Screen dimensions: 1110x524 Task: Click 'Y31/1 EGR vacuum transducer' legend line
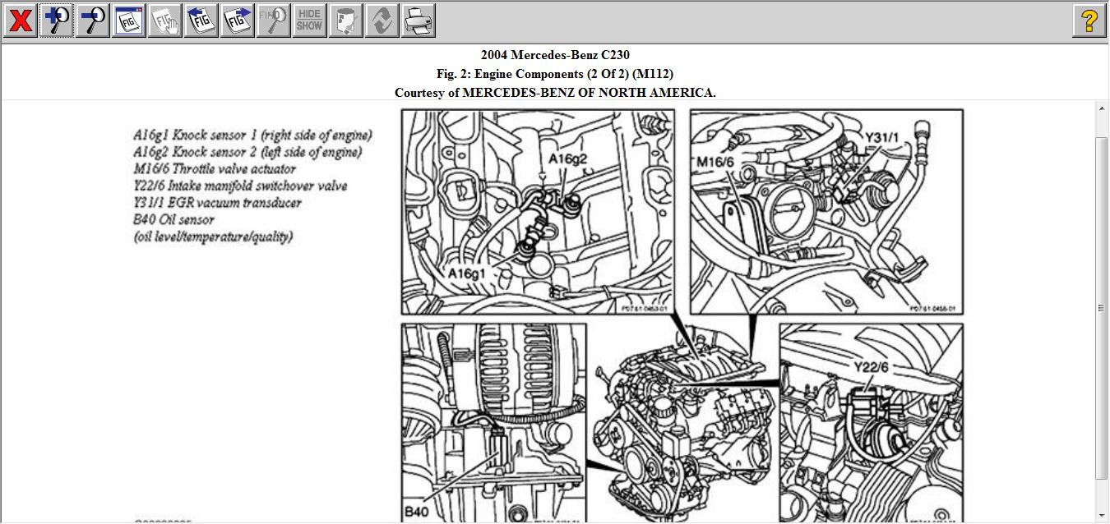point(217,203)
